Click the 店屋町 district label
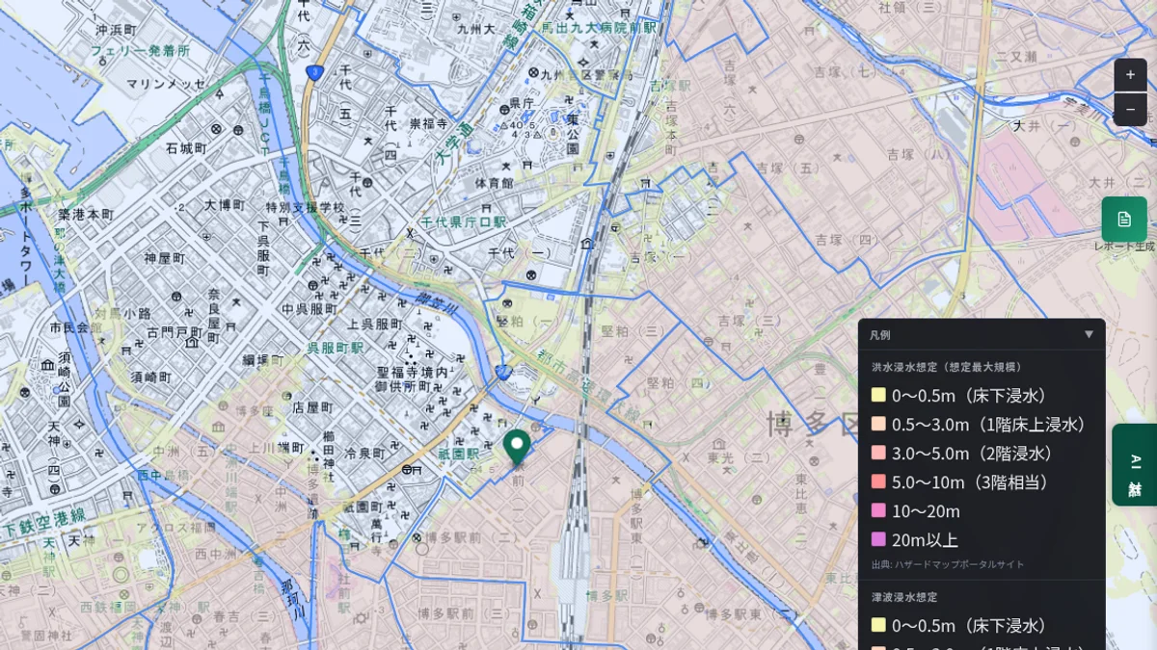The image size is (1157, 650). [311, 407]
